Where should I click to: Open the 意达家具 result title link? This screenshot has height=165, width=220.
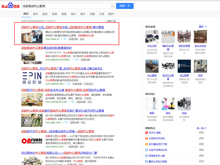[63, 27]
